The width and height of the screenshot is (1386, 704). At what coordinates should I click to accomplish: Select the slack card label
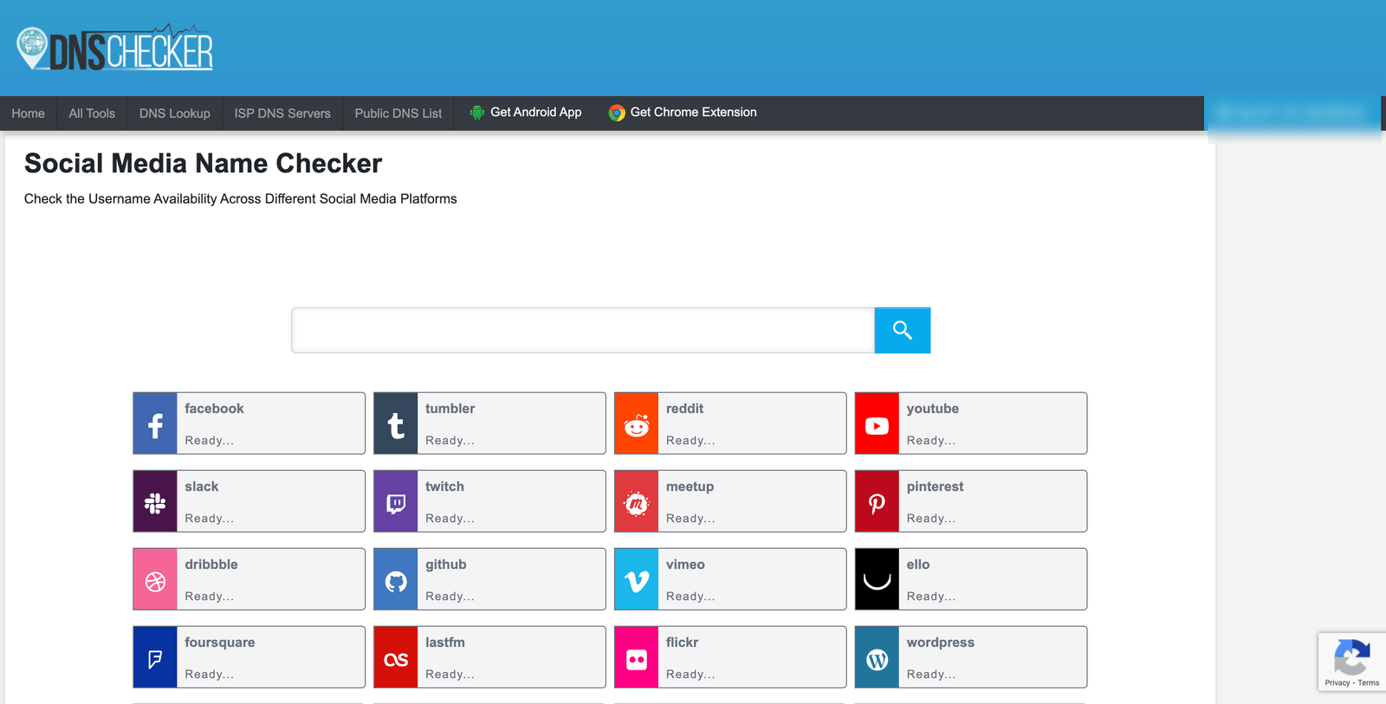point(201,487)
